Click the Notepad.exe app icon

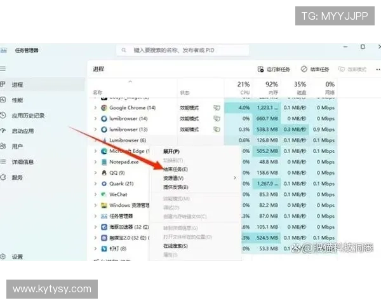(104, 162)
